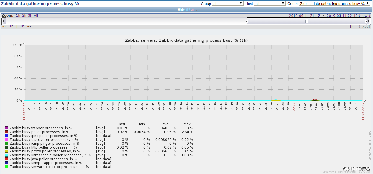This screenshot has width=373, height=174.
Task: Click the 'max' column header in legend
Action: [x=187, y=124]
